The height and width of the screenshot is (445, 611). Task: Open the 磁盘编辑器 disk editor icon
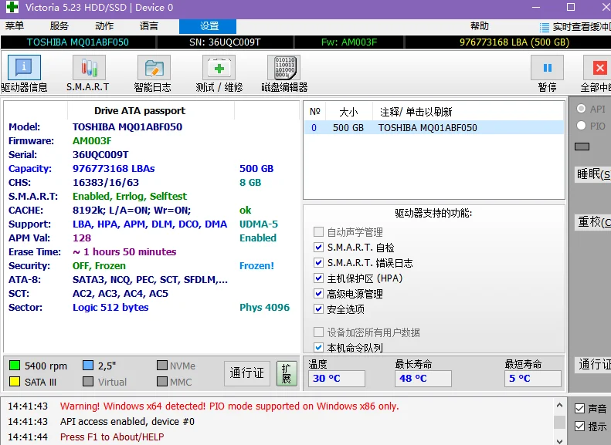click(283, 68)
